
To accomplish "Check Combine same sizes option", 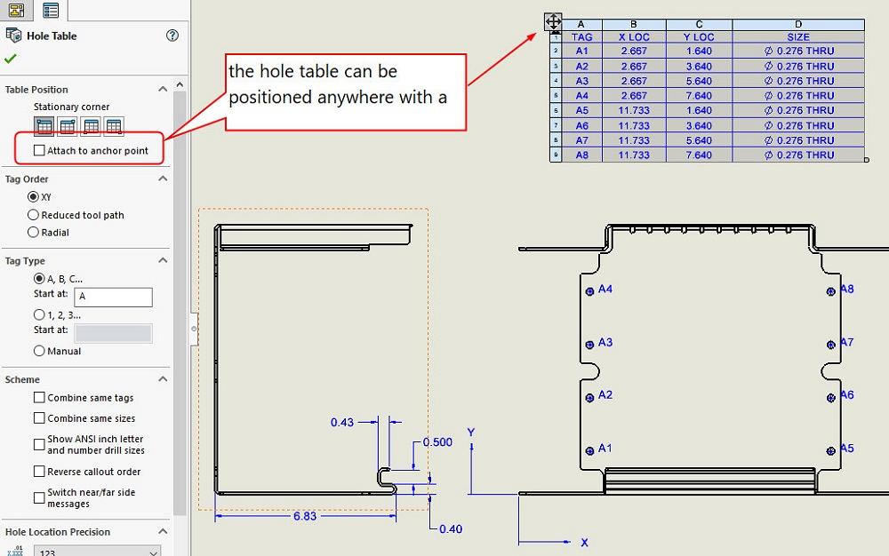I will (x=39, y=417).
